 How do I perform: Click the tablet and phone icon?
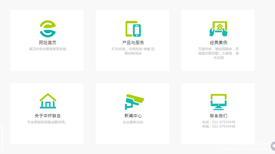click(133, 29)
